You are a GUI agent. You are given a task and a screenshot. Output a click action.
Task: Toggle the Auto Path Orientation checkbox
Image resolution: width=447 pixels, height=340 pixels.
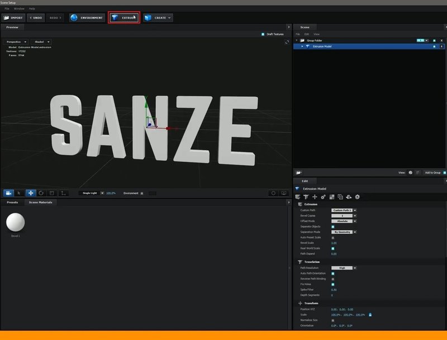tap(332, 274)
